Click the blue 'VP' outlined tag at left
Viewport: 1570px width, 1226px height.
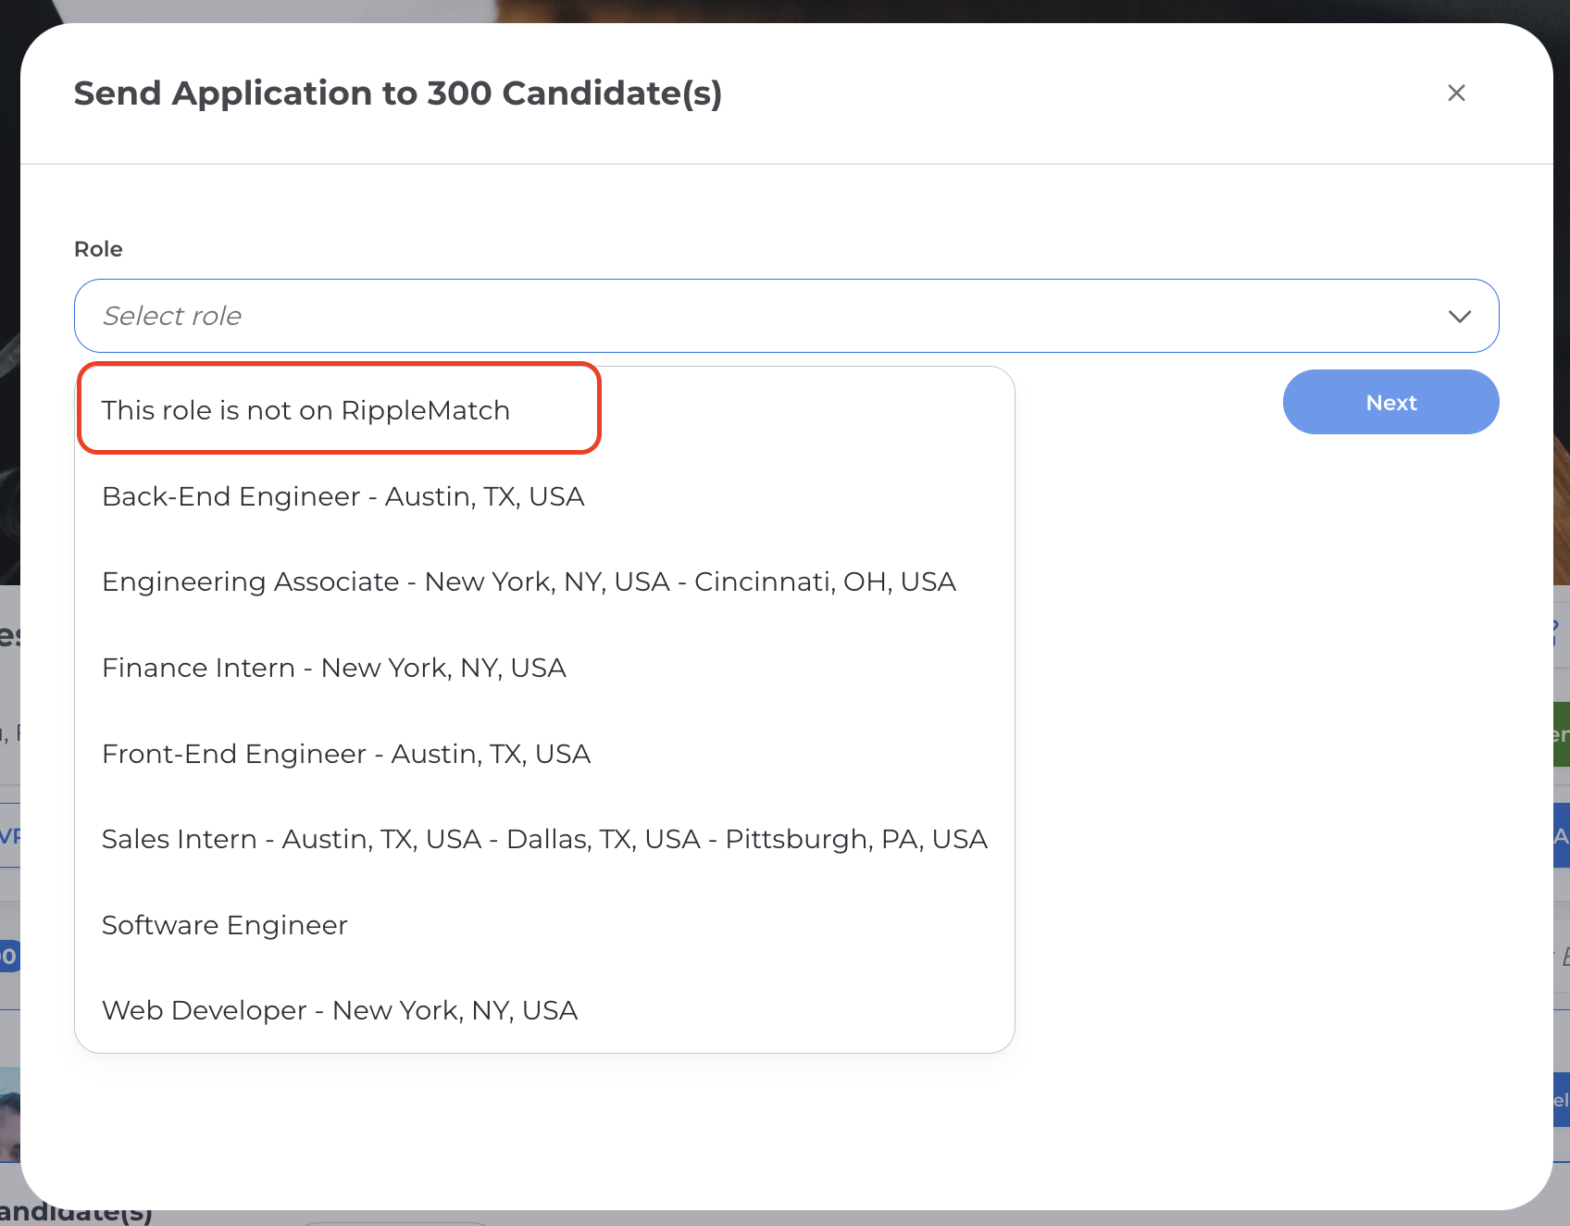[x=9, y=836]
